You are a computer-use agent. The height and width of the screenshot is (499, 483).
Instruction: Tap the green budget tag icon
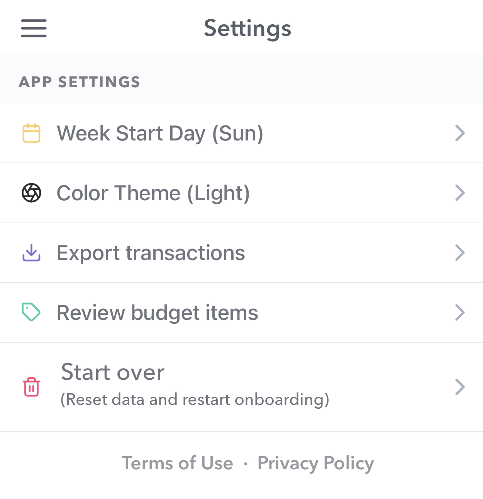(x=31, y=312)
